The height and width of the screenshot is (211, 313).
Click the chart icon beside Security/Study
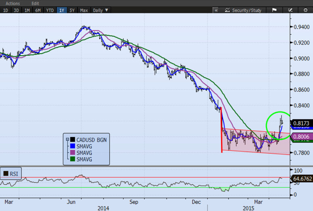228,10
